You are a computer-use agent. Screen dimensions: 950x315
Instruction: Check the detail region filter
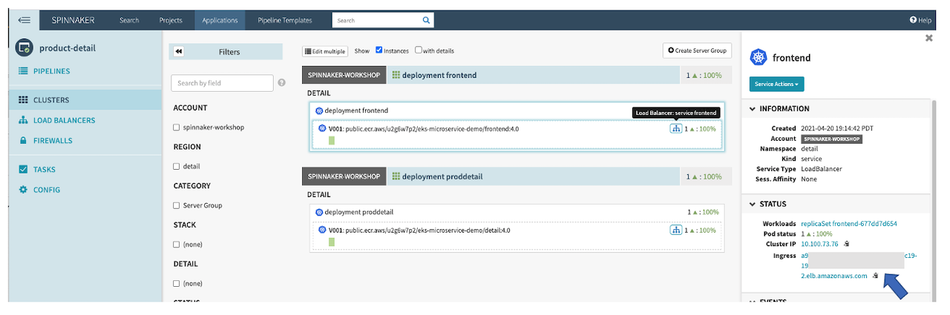click(176, 166)
